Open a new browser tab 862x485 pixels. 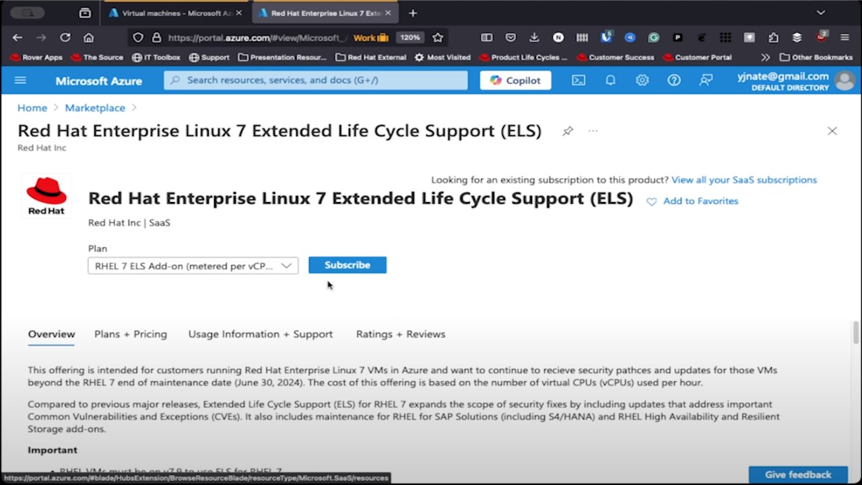point(413,13)
